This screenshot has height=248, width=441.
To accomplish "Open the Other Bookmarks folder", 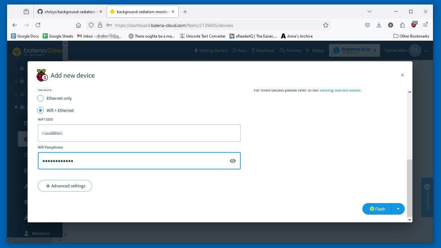I will click(x=411, y=36).
